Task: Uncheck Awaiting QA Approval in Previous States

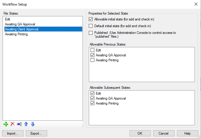Action: (x=92, y=55)
